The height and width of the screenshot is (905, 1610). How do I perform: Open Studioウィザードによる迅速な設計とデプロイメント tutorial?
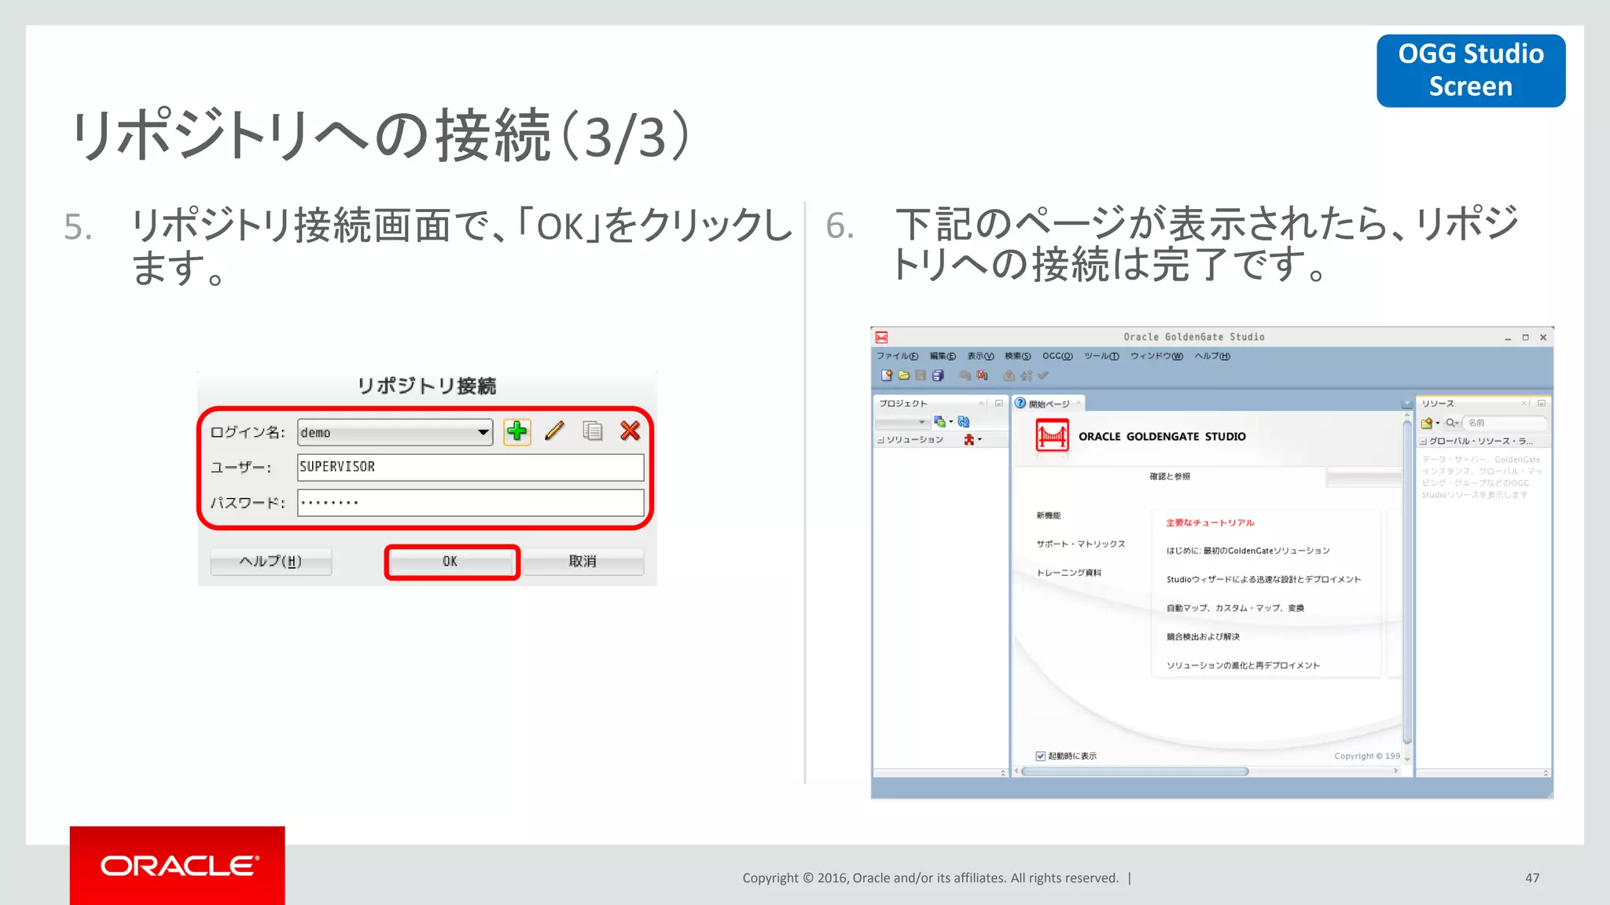click(x=1263, y=579)
